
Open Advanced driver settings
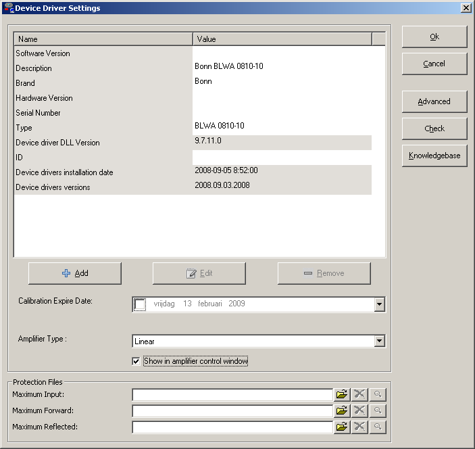(434, 101)
